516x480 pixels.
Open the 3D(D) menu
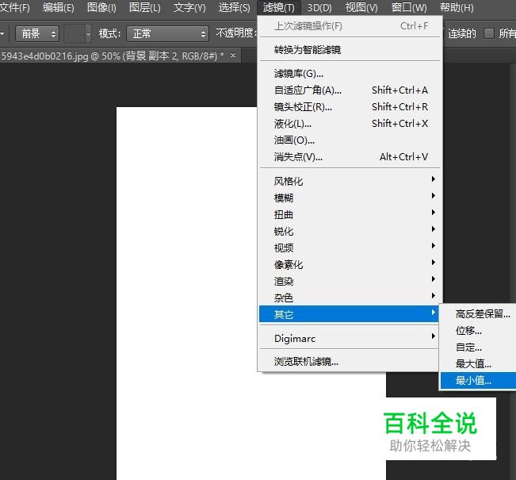click(319, 7)
